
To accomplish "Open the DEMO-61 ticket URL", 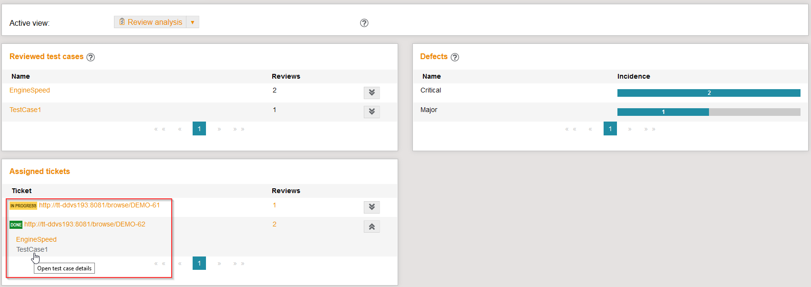I will [99, 205].
